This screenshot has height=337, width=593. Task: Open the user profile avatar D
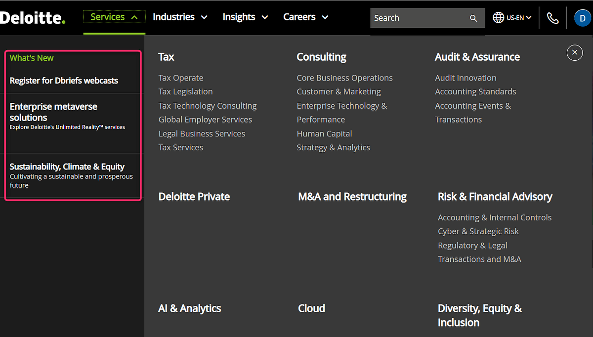[x=582, y=18]
